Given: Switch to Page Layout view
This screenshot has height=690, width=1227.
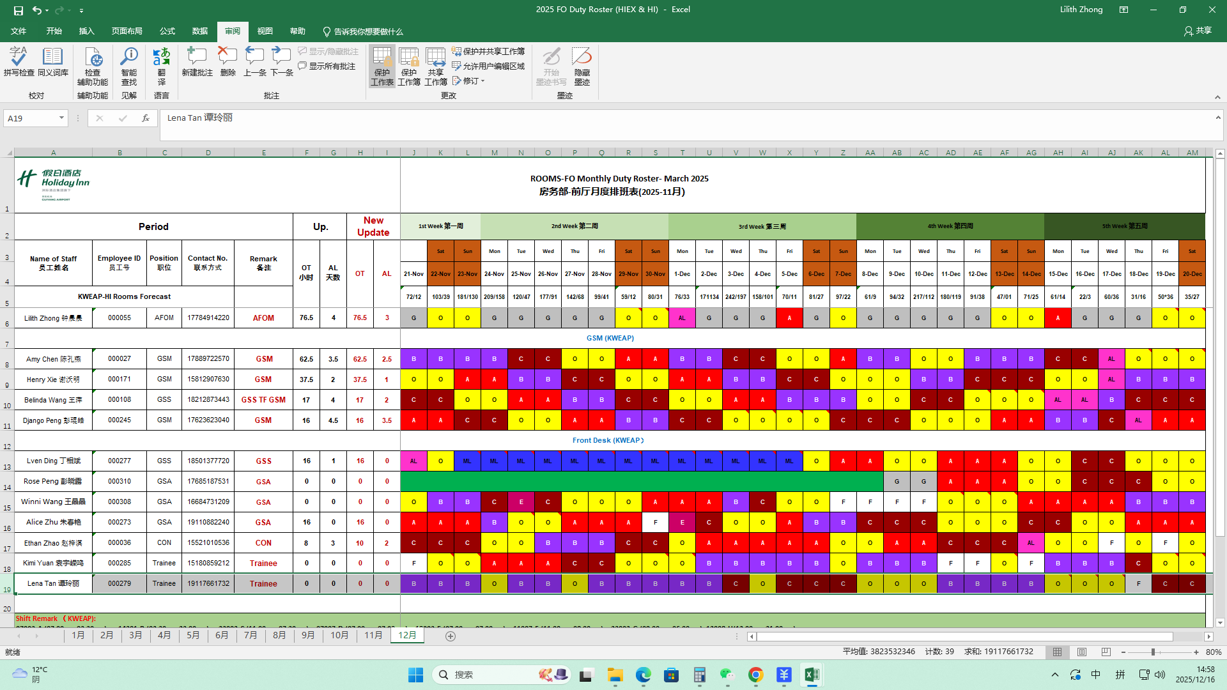Looking at the screenshot, I should (1082, 652).
